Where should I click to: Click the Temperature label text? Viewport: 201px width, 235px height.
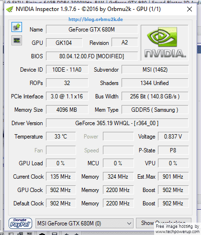coord(29,137)
